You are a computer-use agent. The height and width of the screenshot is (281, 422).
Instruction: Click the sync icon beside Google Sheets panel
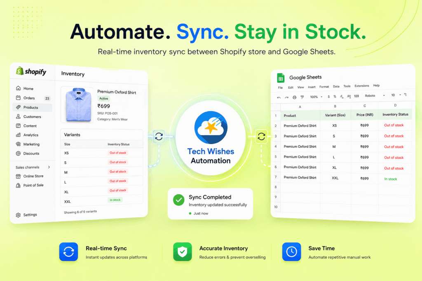tap(261, 137)
